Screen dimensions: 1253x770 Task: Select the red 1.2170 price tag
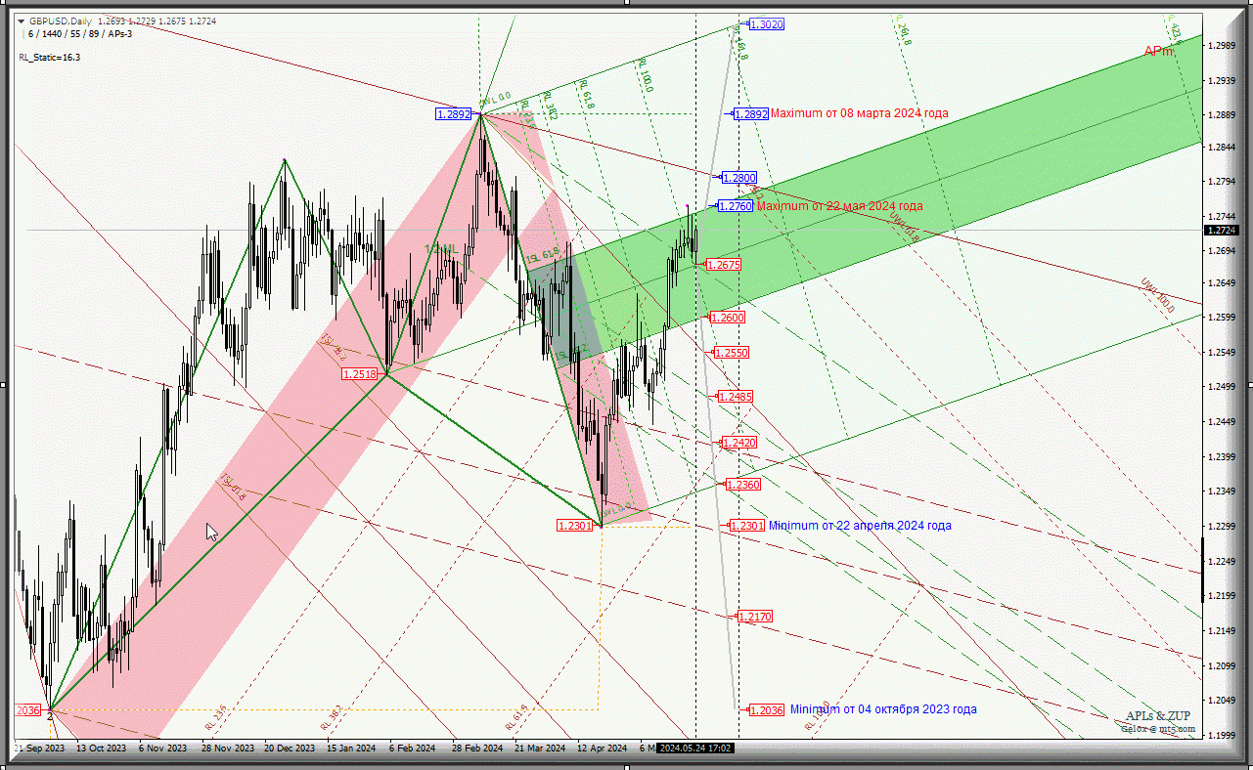point(754,617)
